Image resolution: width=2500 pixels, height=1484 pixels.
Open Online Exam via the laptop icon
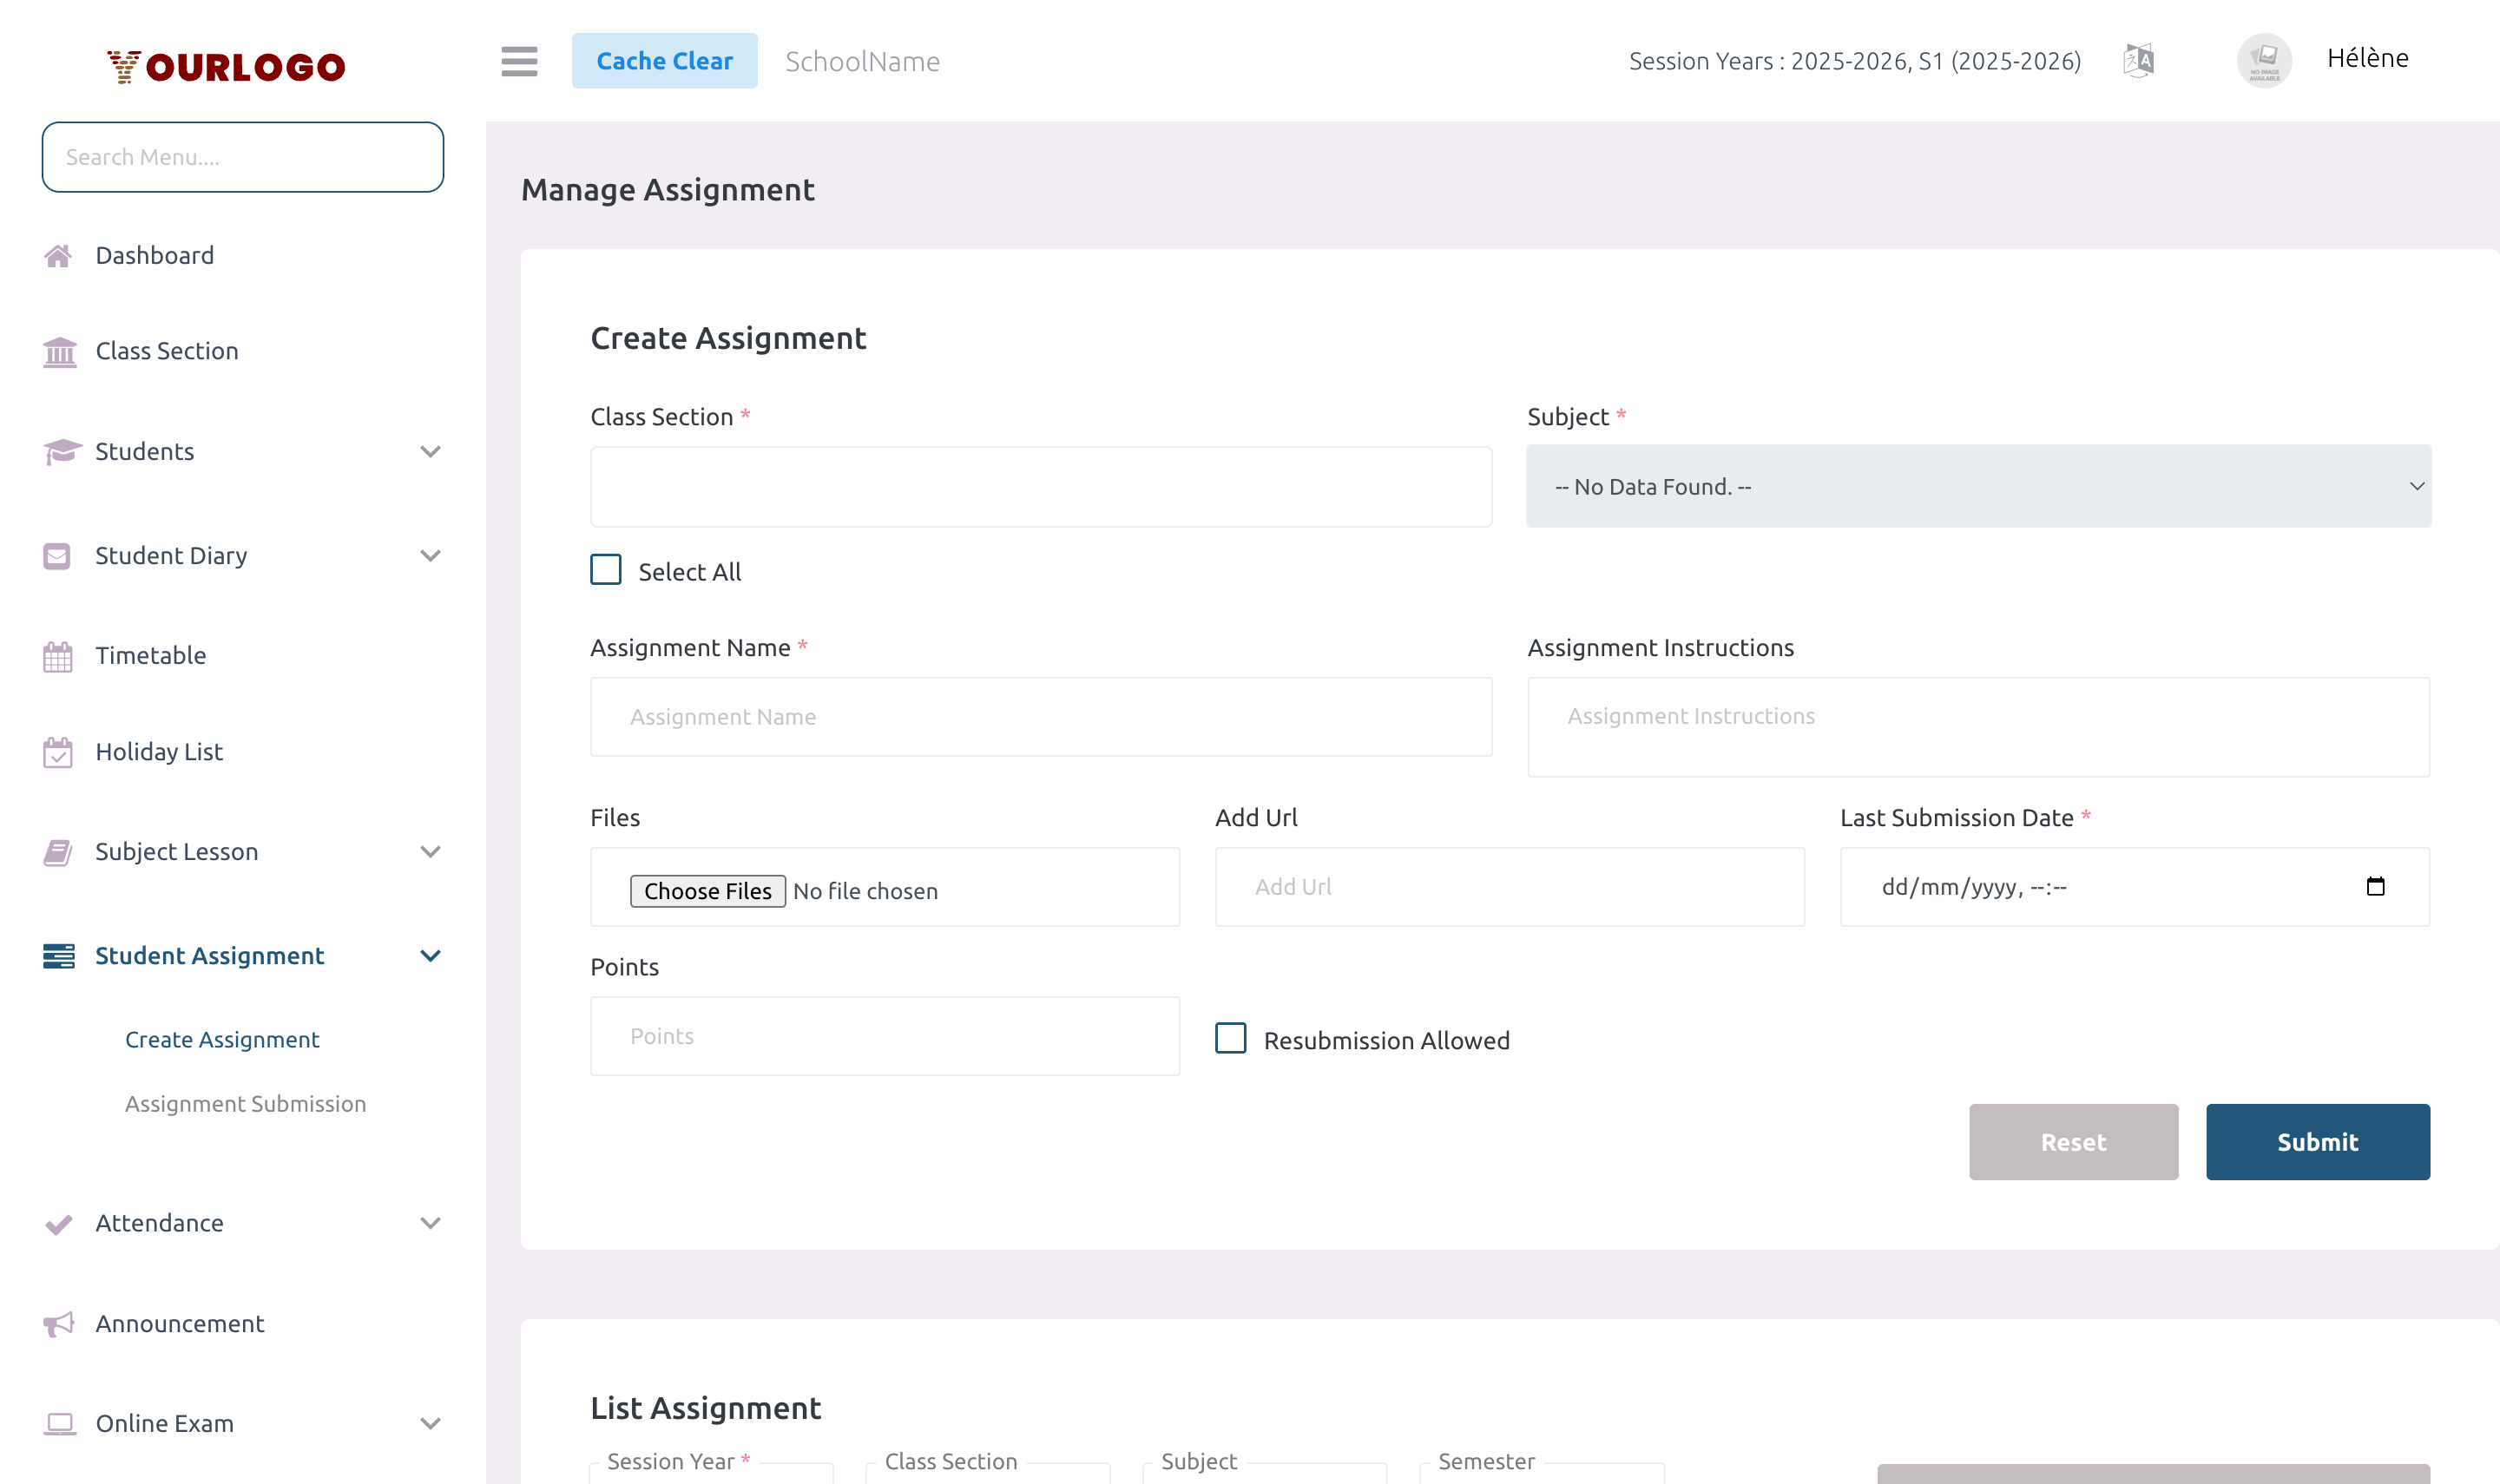point(58,1423)
